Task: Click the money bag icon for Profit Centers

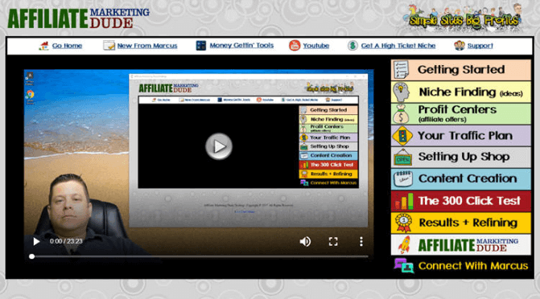Action: (x=402, y=114)
